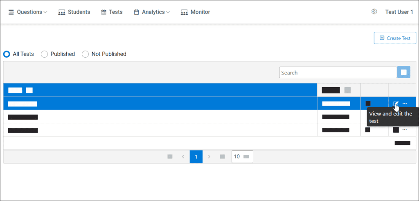The image size is (419, 201).
Task: Click into the Search field
Action: click(338, 72)
